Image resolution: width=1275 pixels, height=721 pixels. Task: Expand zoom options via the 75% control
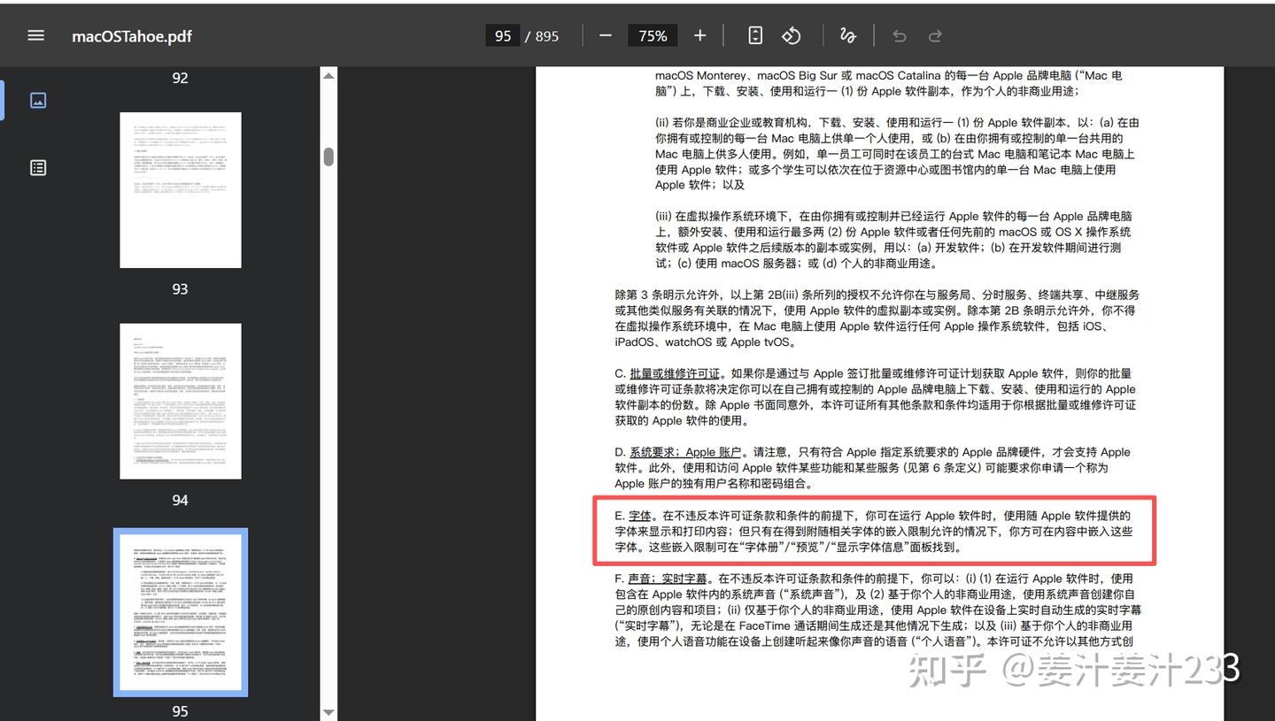[653, 35]
